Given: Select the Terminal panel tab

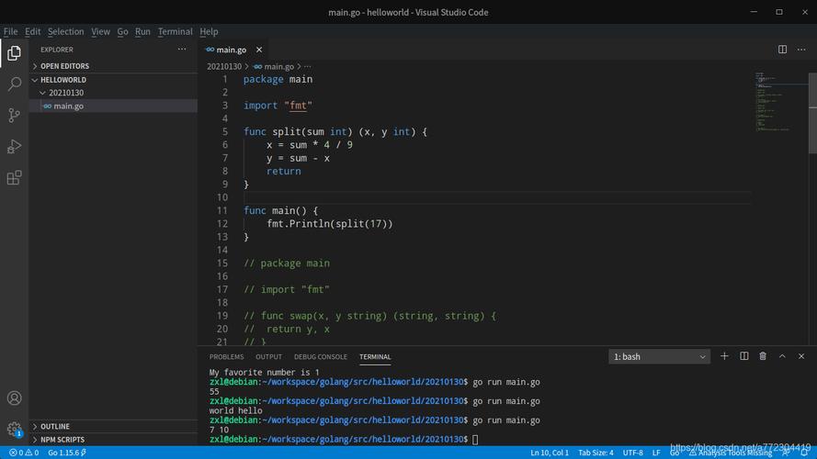Looking at the screenshot, I should coord(375,356).
